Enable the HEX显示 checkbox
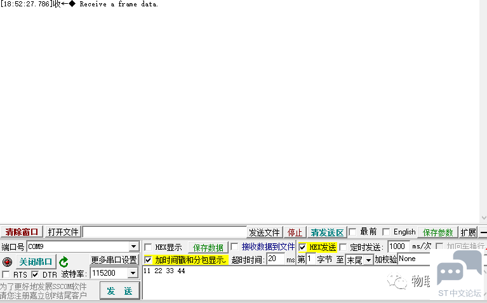487x303 pixels. (x=148, y=247)
